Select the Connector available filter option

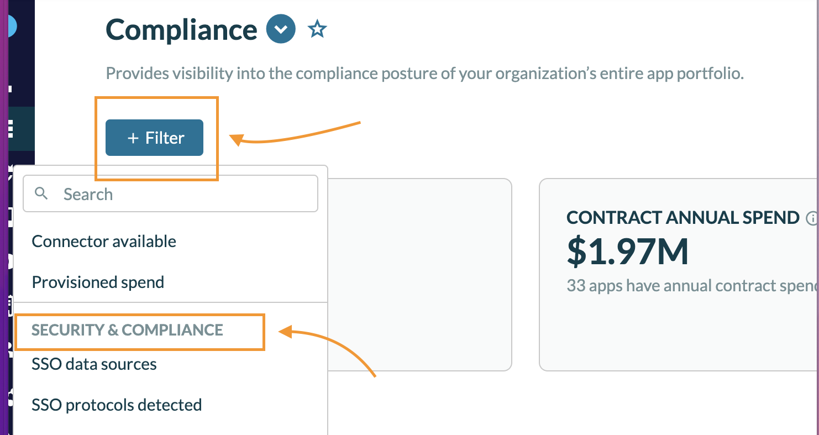(x=104, y=242)
